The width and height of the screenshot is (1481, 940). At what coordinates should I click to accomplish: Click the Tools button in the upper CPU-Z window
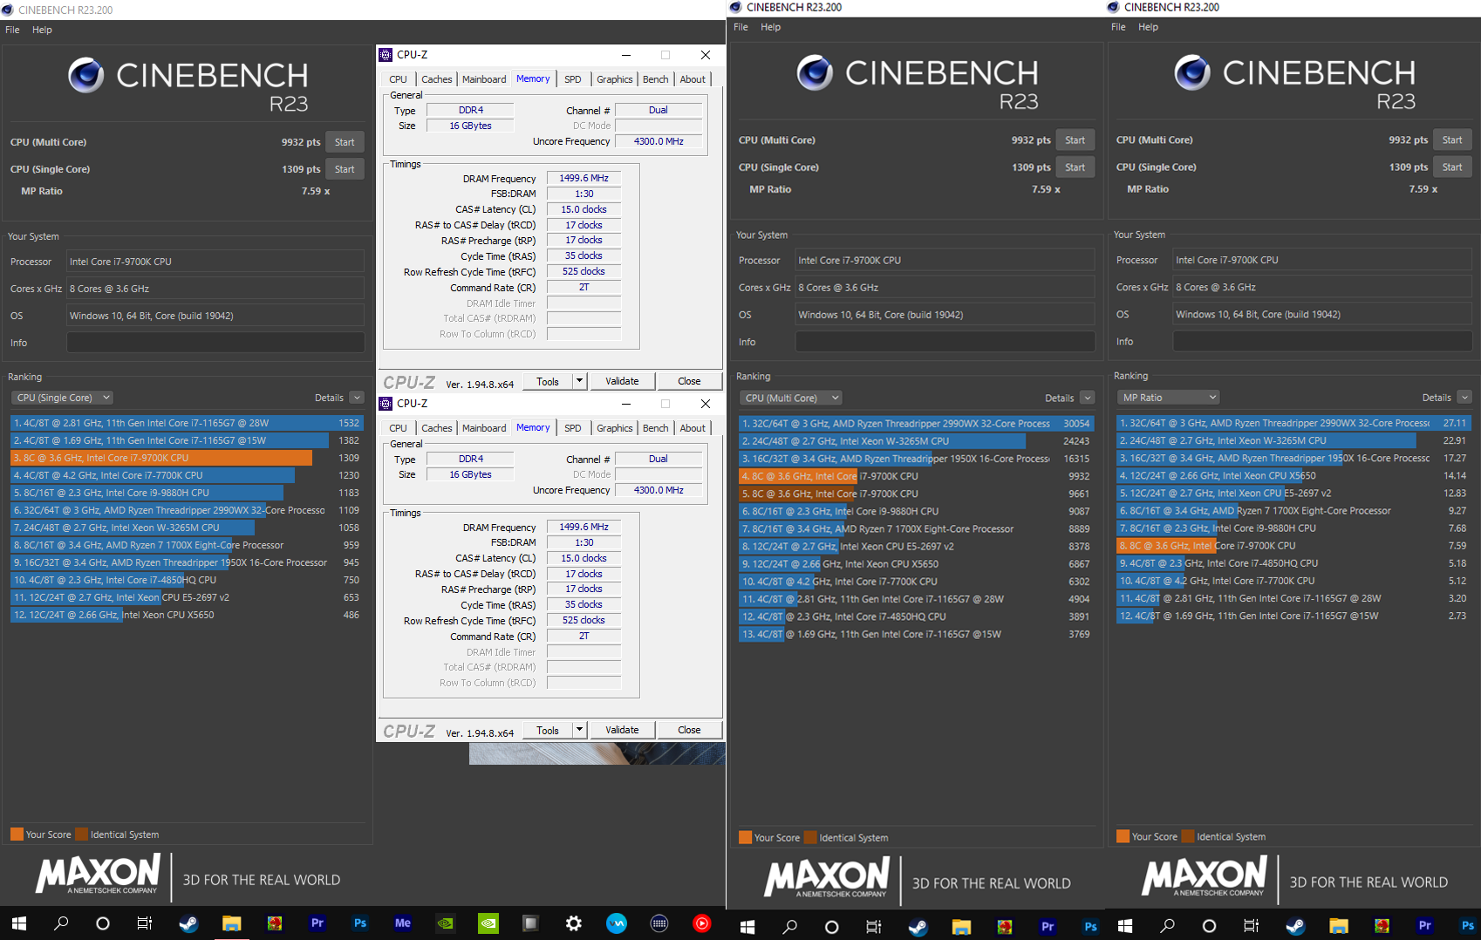(x=548, y=381)
